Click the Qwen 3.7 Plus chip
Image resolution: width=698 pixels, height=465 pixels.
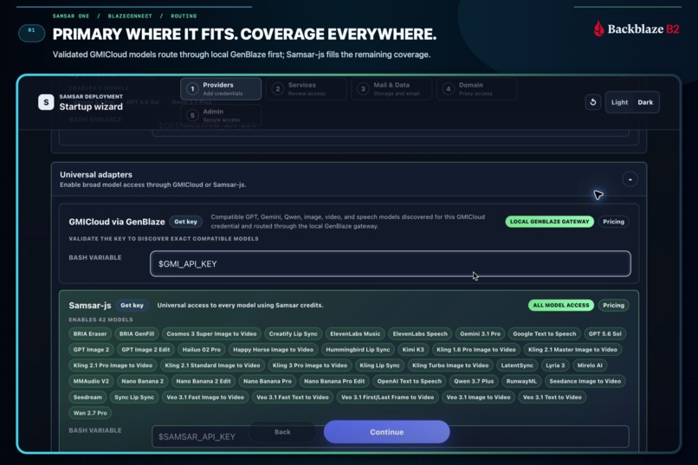474,381
